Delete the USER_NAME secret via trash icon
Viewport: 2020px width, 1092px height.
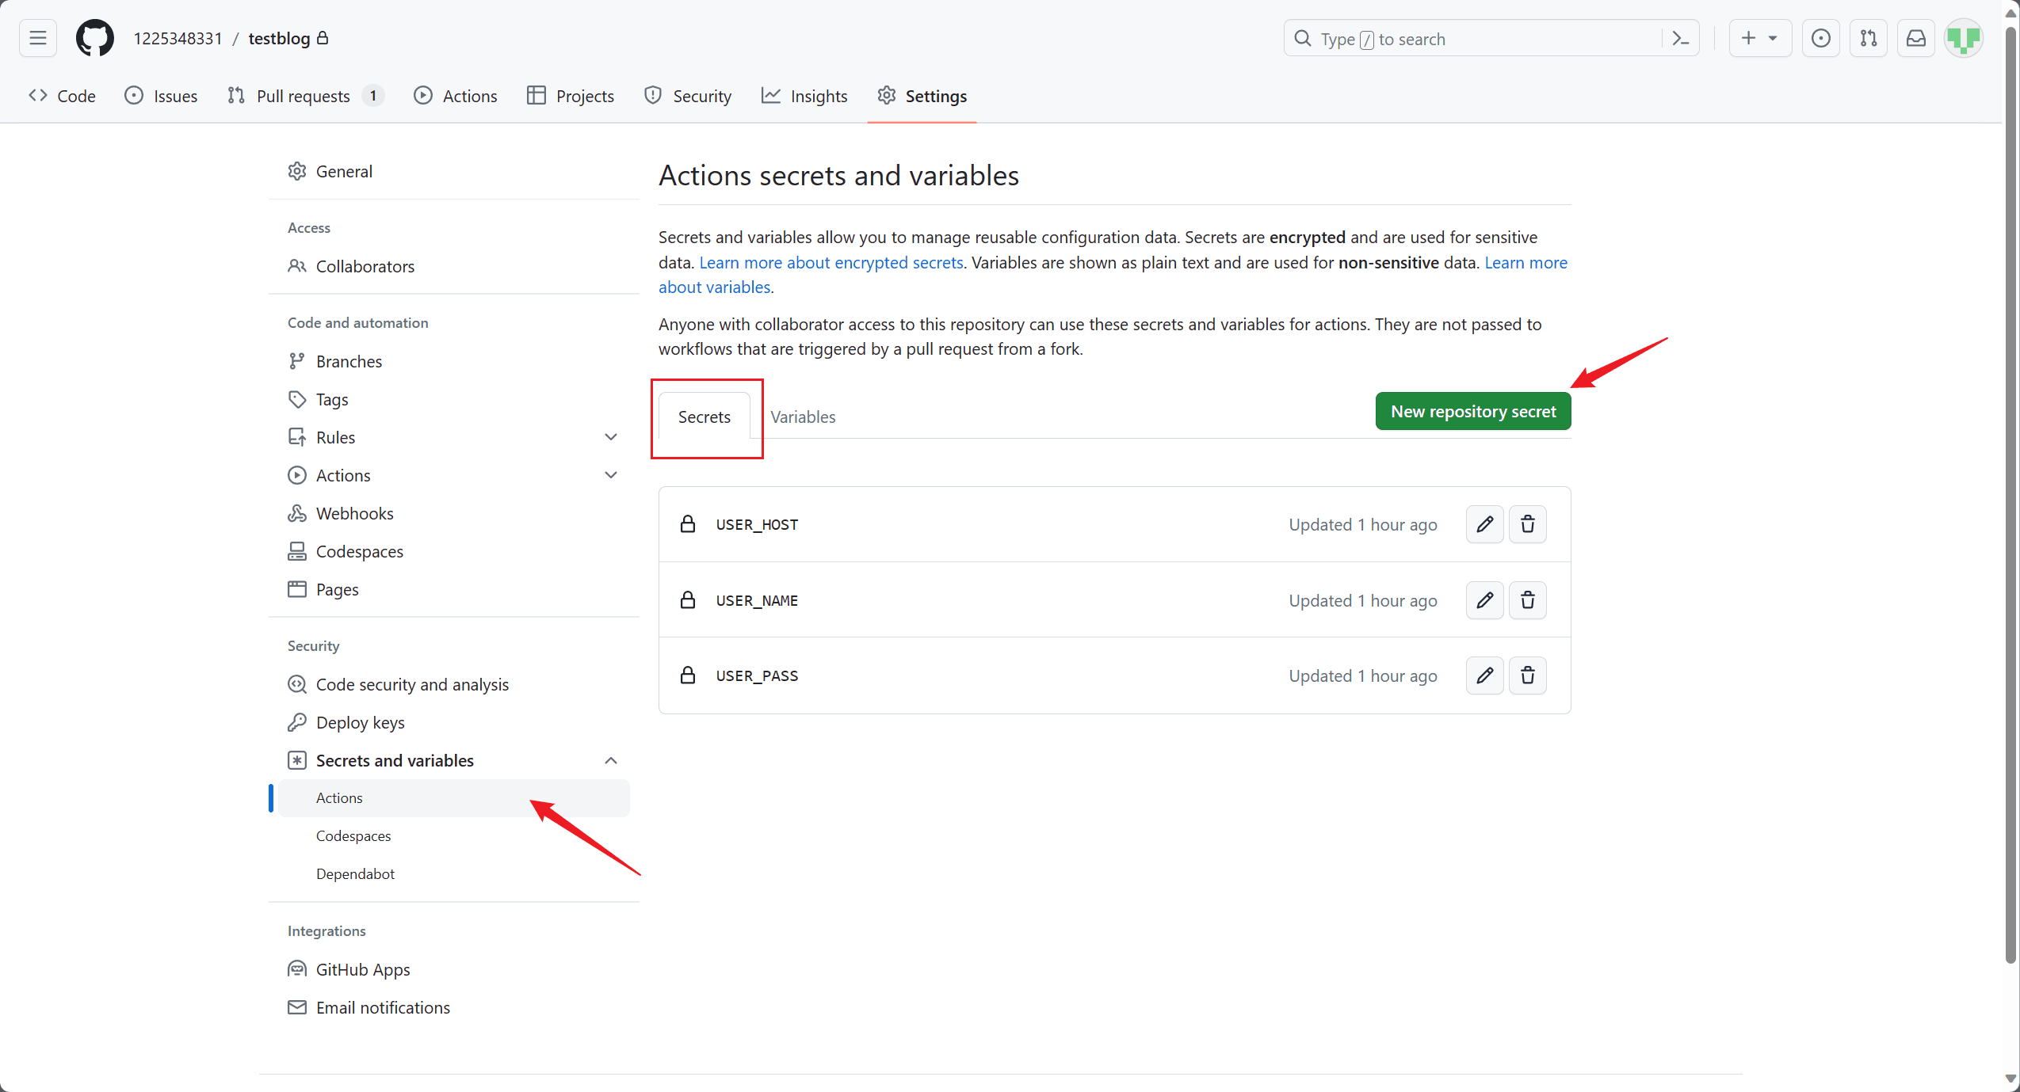1527,600
